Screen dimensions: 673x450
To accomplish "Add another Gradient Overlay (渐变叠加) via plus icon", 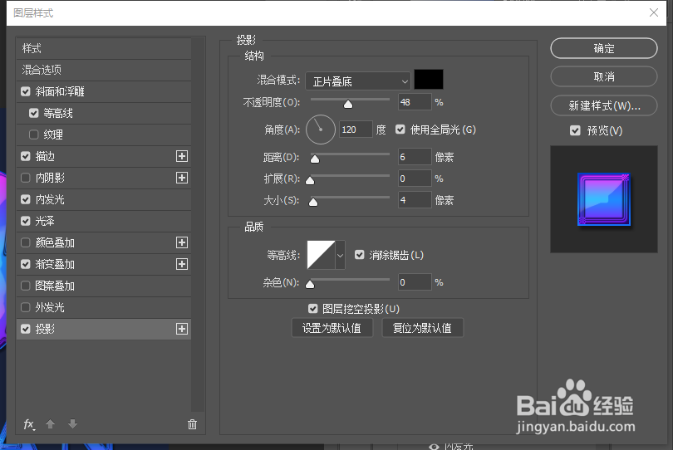I will click(182, 264).
